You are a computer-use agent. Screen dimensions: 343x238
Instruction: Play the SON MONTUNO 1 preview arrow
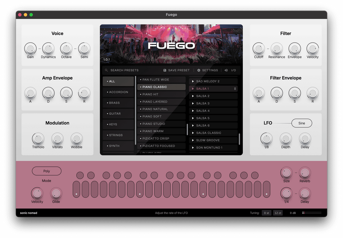pyautogui.click(x=193, y=148)
